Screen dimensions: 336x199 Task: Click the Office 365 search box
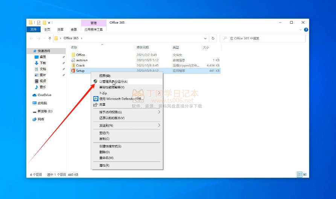(263, 38)
